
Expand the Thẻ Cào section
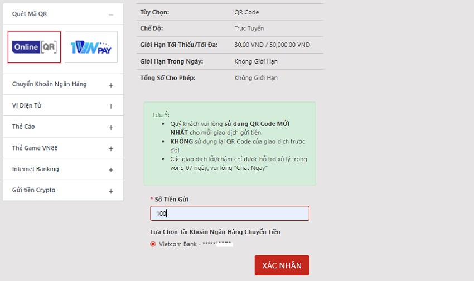pyautogui.click(x=111, y=128)
